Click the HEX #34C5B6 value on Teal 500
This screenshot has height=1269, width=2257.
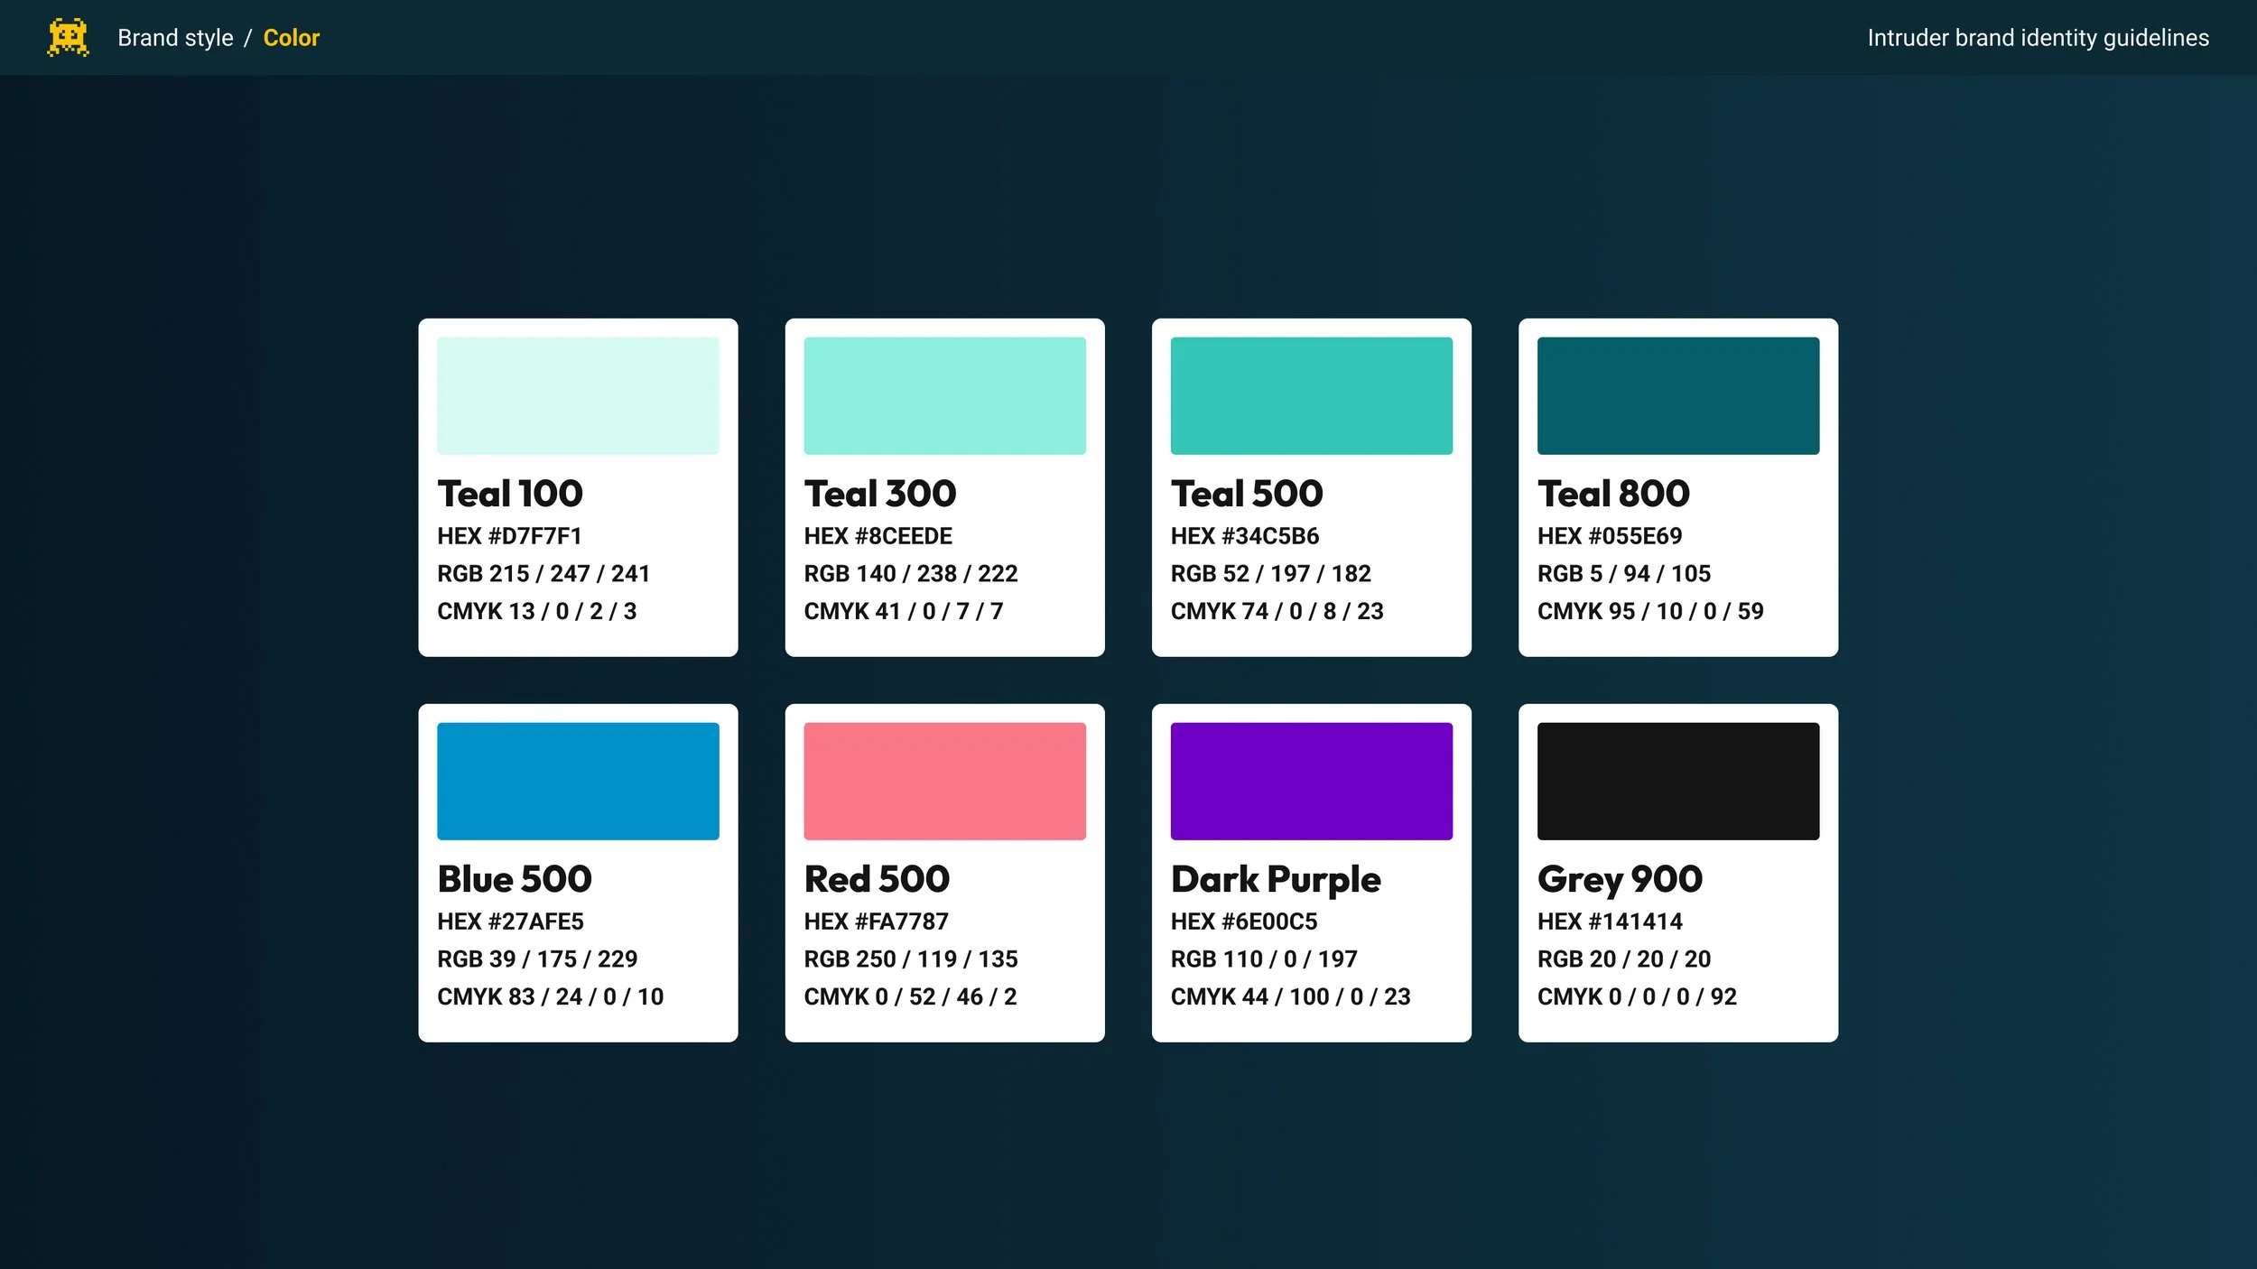pos(1245,535)
